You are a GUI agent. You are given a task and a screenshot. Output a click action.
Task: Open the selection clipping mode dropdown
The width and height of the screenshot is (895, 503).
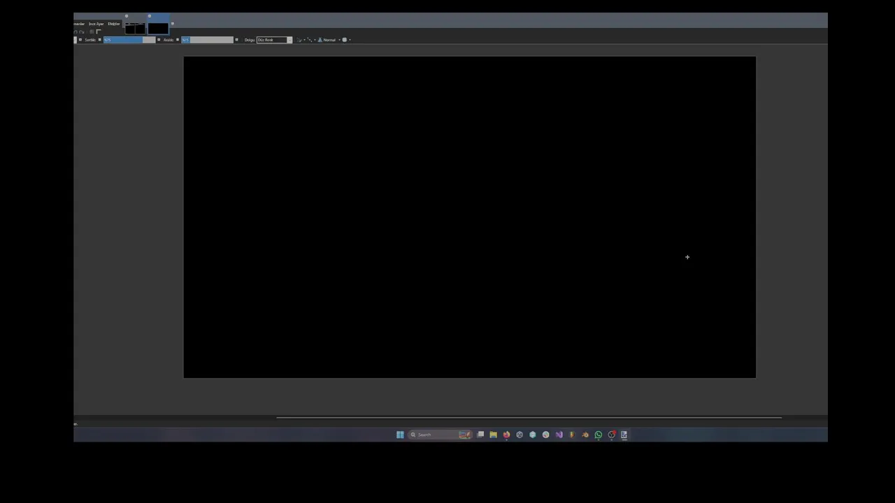pyautogui.click(x=346, y=40)
